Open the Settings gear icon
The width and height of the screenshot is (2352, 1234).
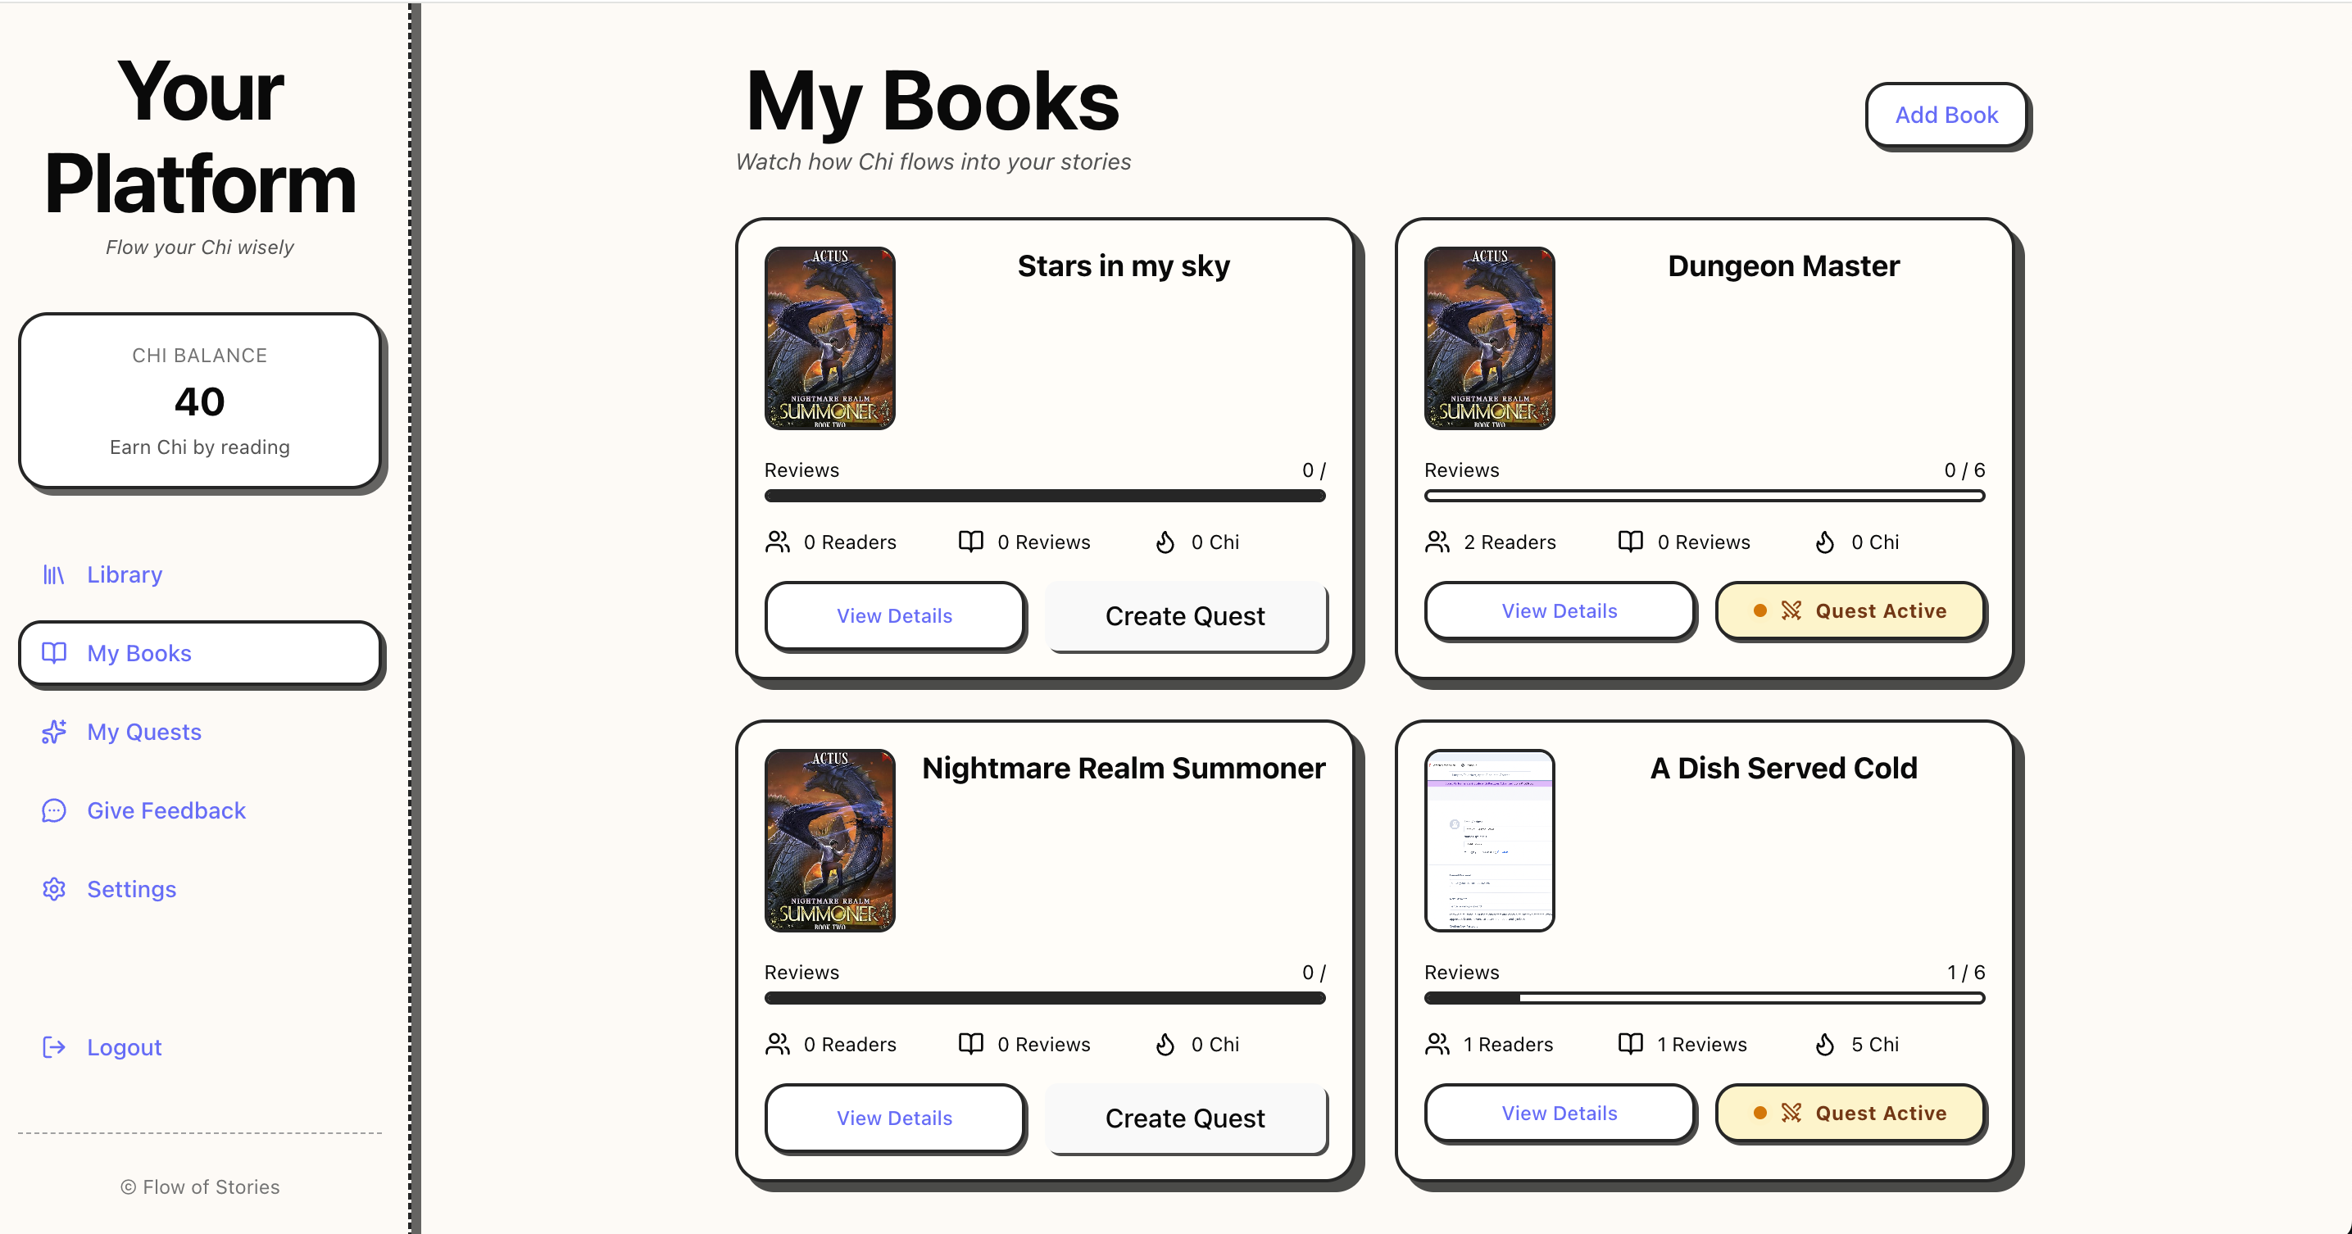tap(54, 888)
